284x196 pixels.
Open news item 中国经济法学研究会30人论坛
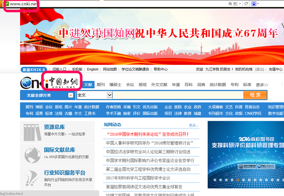(148, 152)
